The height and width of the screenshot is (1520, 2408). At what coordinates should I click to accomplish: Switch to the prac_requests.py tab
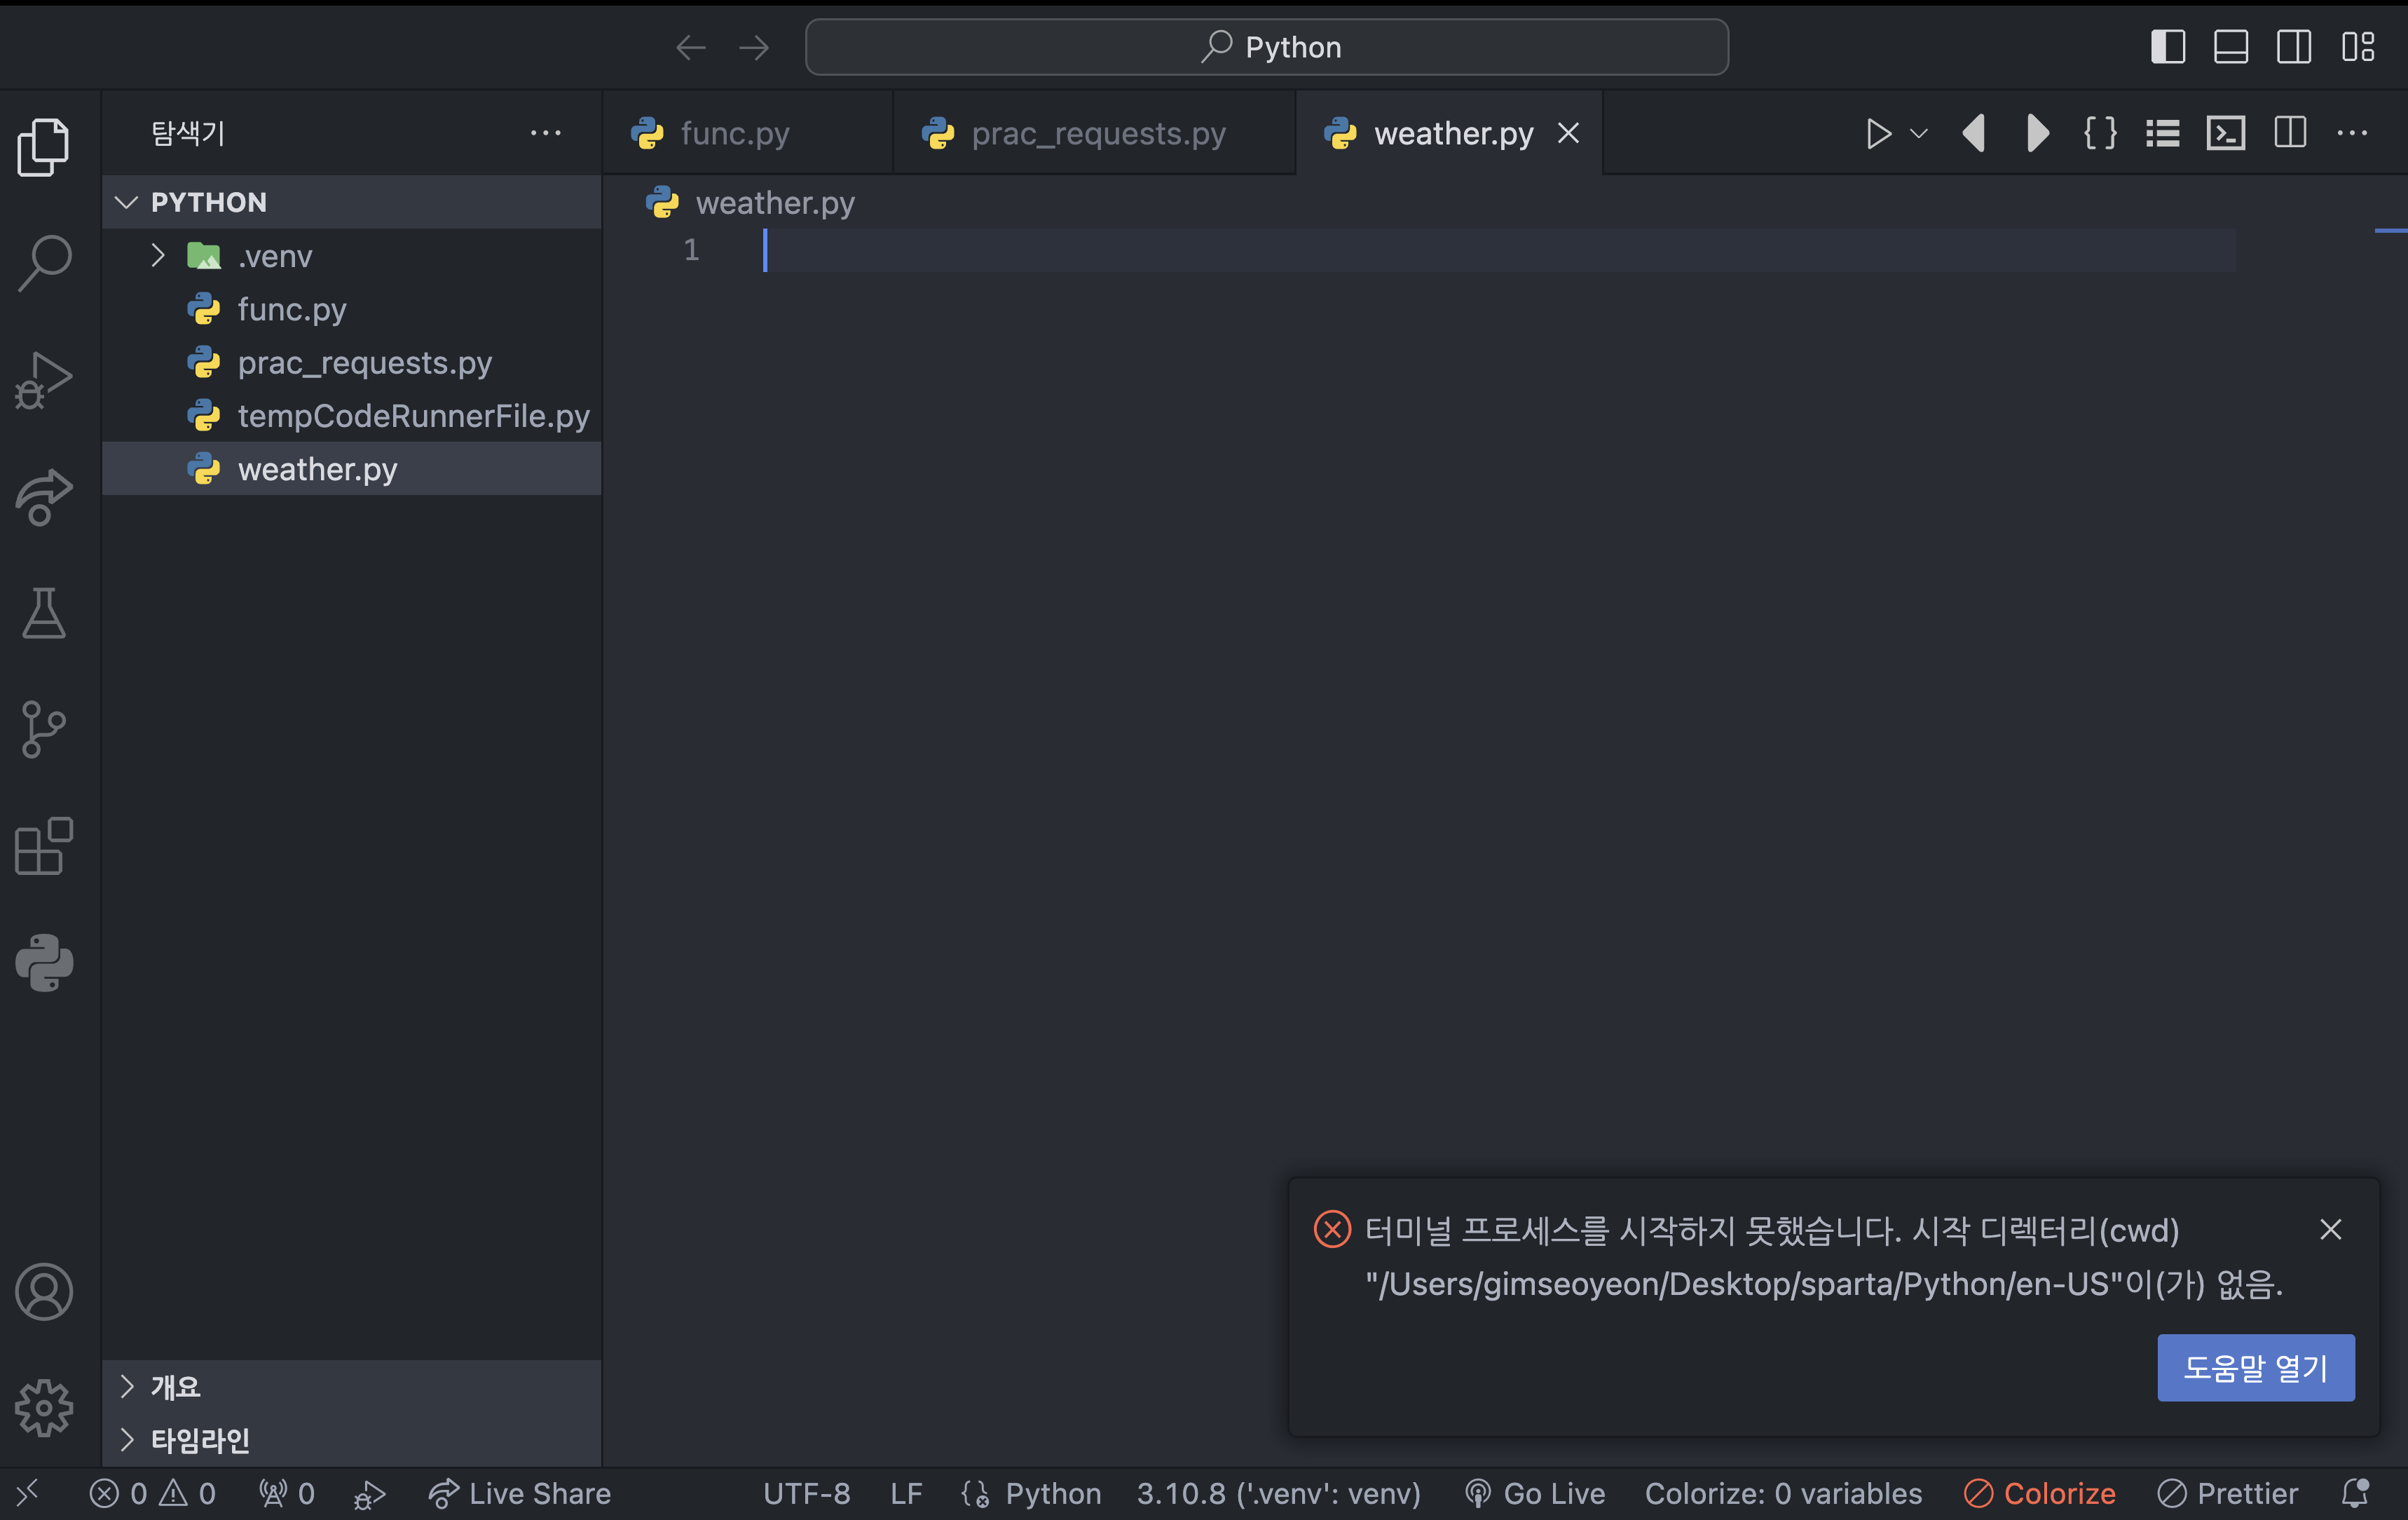click(1094, 133)
